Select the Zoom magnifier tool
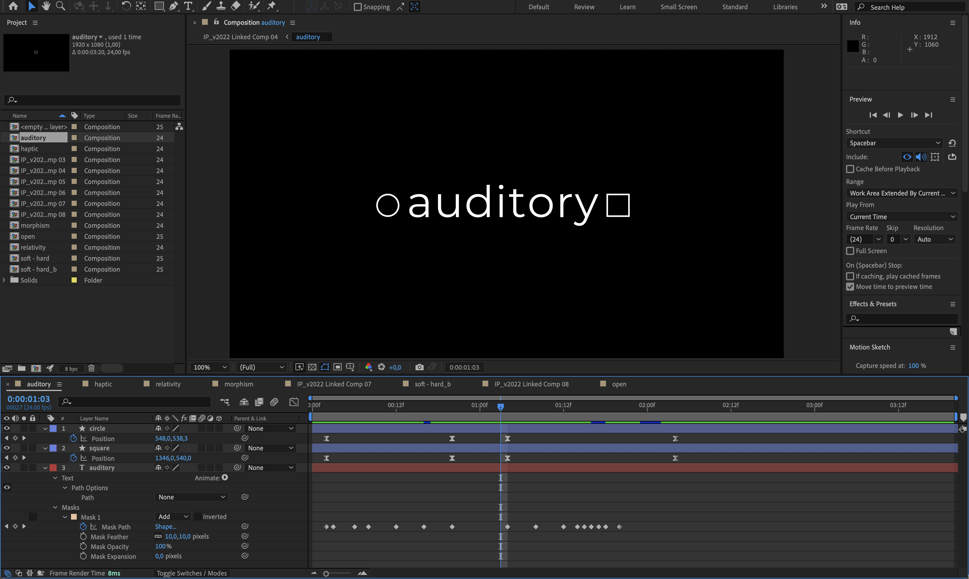969x579 pixels. pos(60,6)
